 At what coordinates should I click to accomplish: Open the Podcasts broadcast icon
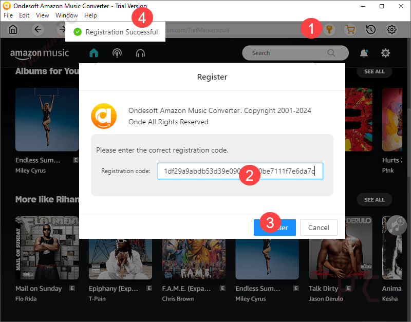(x=117, y=53)
